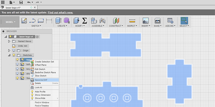Toggle visibility bulb of Origin folder
Image resolution: width=215 pixels, height=107 pixels.
click(14, 50)
